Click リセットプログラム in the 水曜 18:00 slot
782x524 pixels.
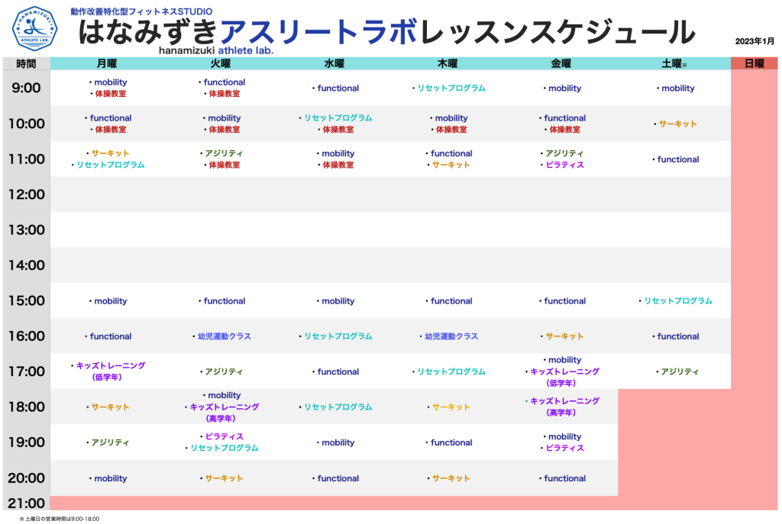[x=338, y=407]
